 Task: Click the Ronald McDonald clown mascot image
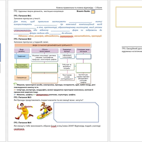pos(25,111)
